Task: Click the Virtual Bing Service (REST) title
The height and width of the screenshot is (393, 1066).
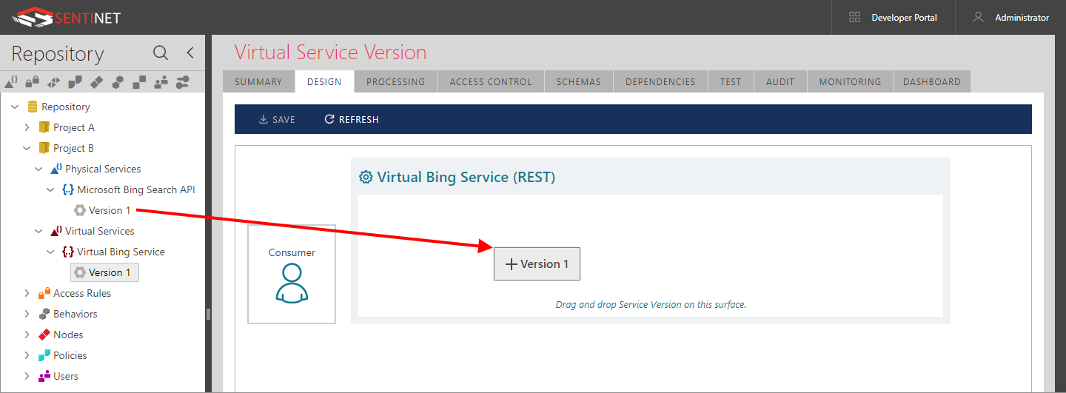Action: point(466,177)
